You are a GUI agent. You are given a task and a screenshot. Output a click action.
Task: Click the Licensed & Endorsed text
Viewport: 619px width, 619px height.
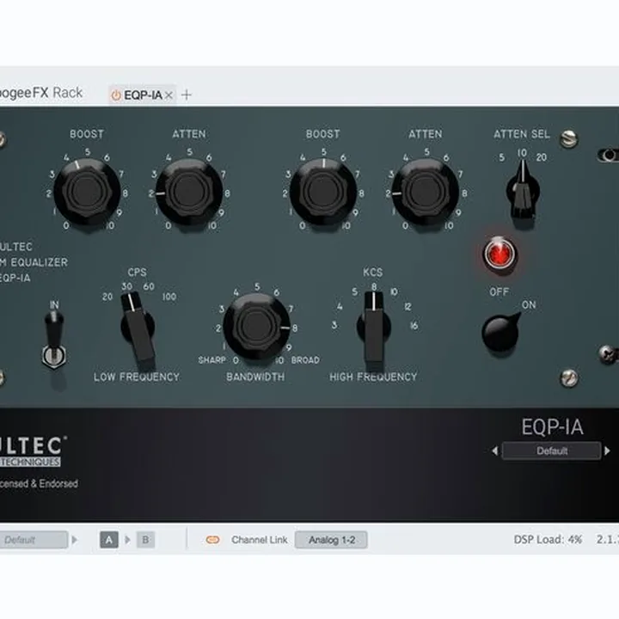[x=39, y=483]
